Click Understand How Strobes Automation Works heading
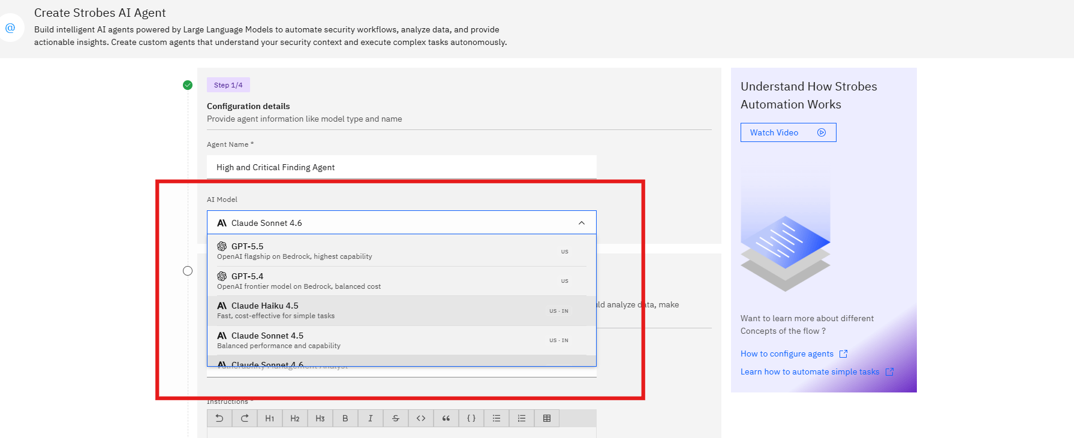Screen dimensions: 1074x438 tap(809, 95)
